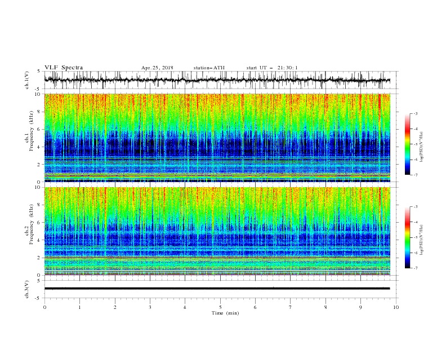Click time axis tick label '0'
This screenshot has height=345, width=446.
(44, 307)
